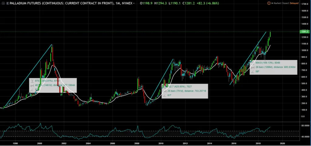Select the 56° angle reading

[x=257, y=71]
